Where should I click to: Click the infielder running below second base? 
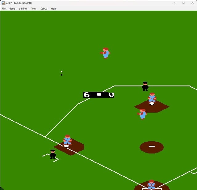click(142, 114)
